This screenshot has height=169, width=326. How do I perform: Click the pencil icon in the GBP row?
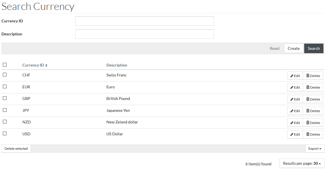[x=292, y=99]
